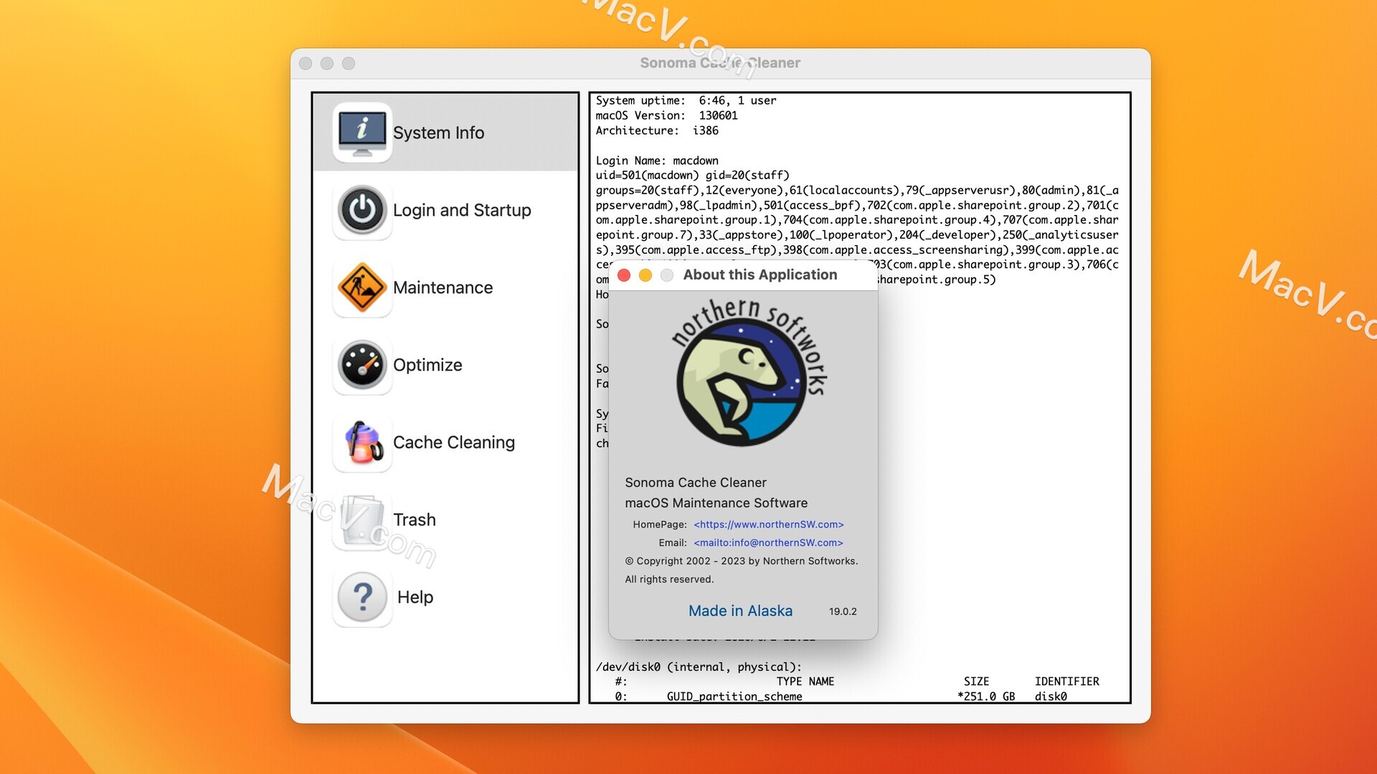Viewport: 1377px width, 774px height.
Task: Select the System Info label
Action: (438, 133)
